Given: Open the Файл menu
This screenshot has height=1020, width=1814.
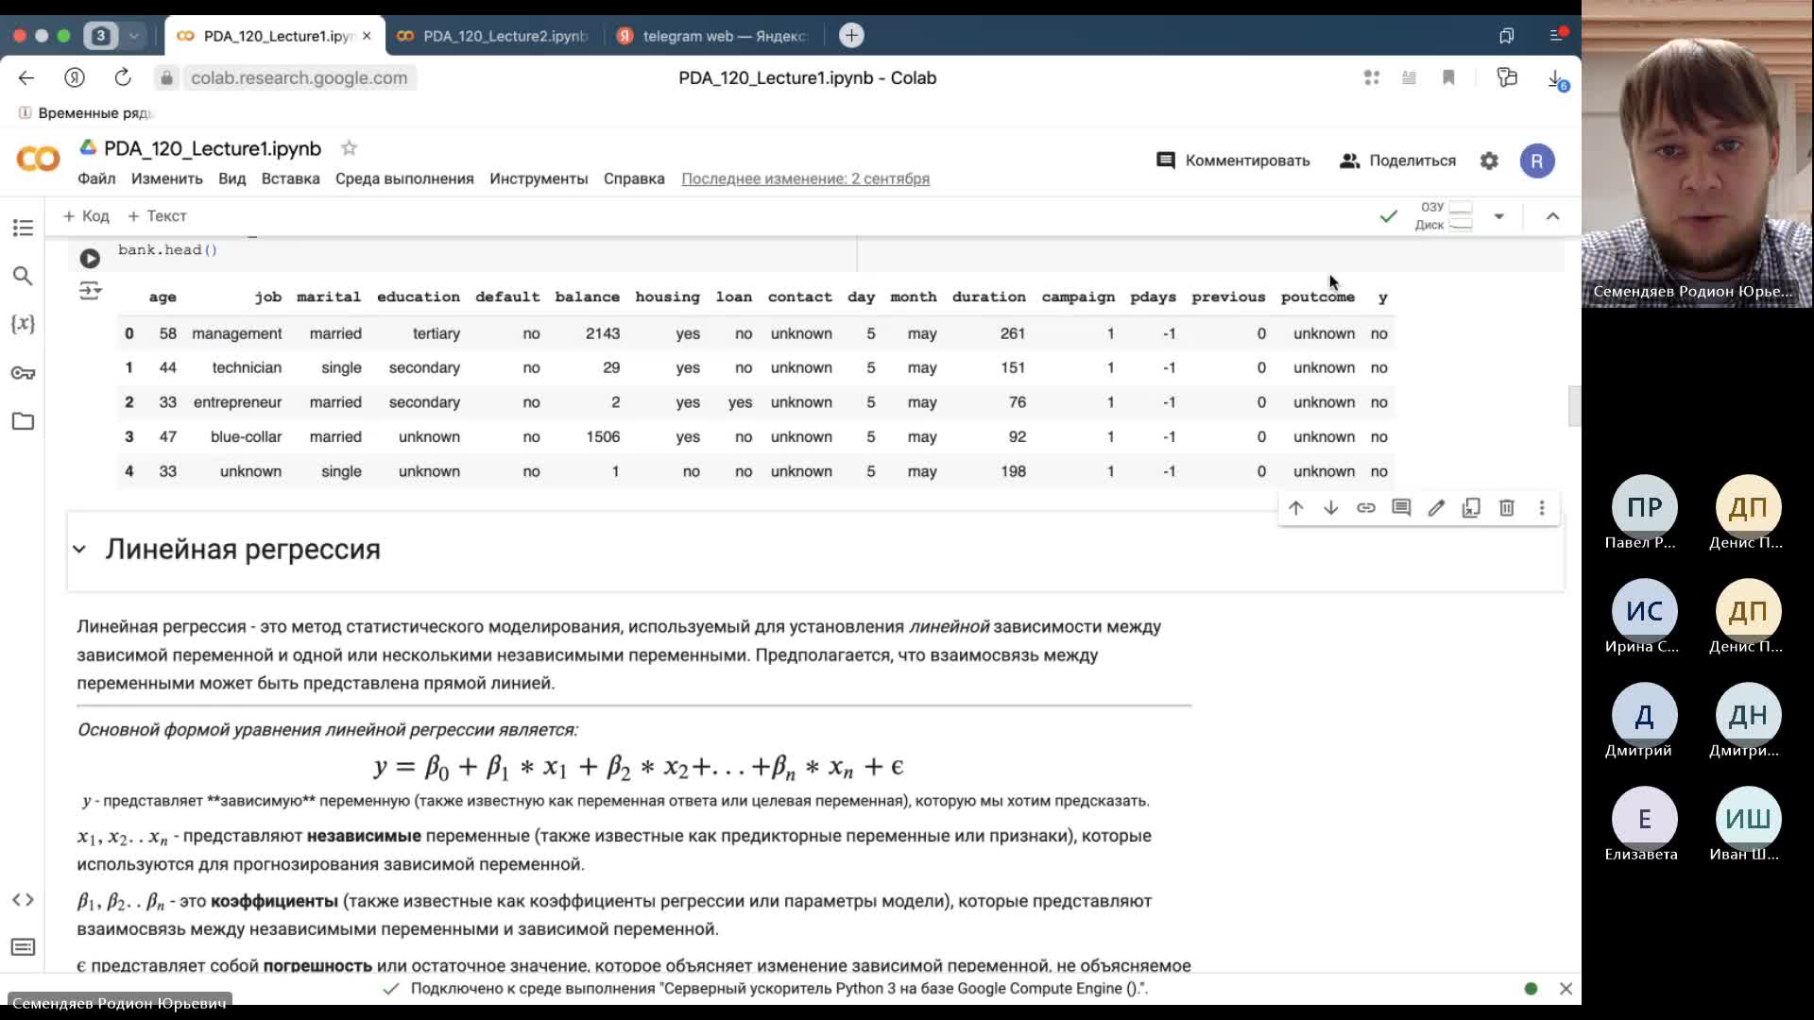Looking at the screenshot, I should [96, 178].
